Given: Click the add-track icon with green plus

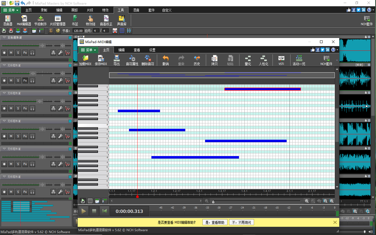Looking at the screenshot, I should pyautogui.click(x=18, y=31).
